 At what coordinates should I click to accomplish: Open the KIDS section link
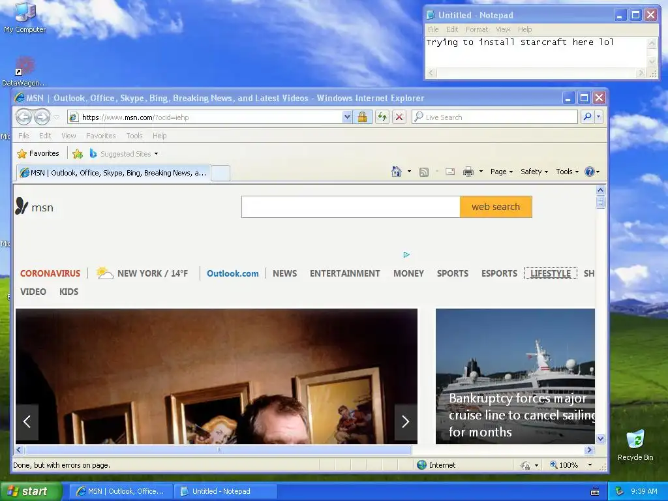pos(68,292)
